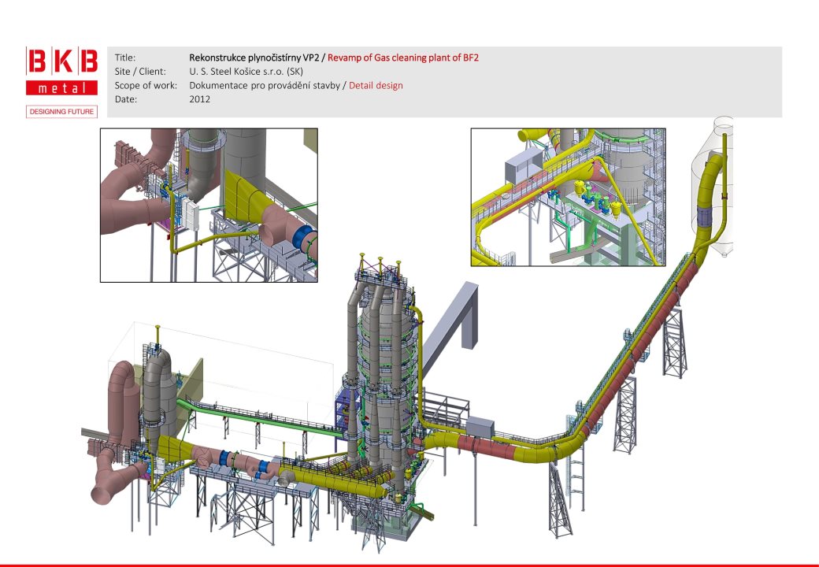This screenshot has height=567, width=819.
Task: Click the "Dokumentace pro provádění stavby" text
Action: (263, 85)
